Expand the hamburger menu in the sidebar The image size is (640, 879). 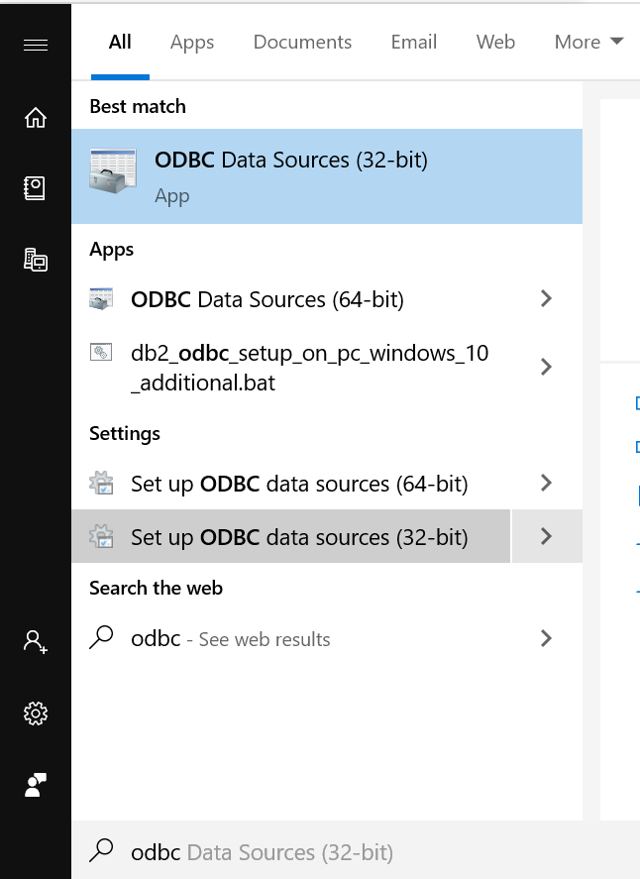36,46
